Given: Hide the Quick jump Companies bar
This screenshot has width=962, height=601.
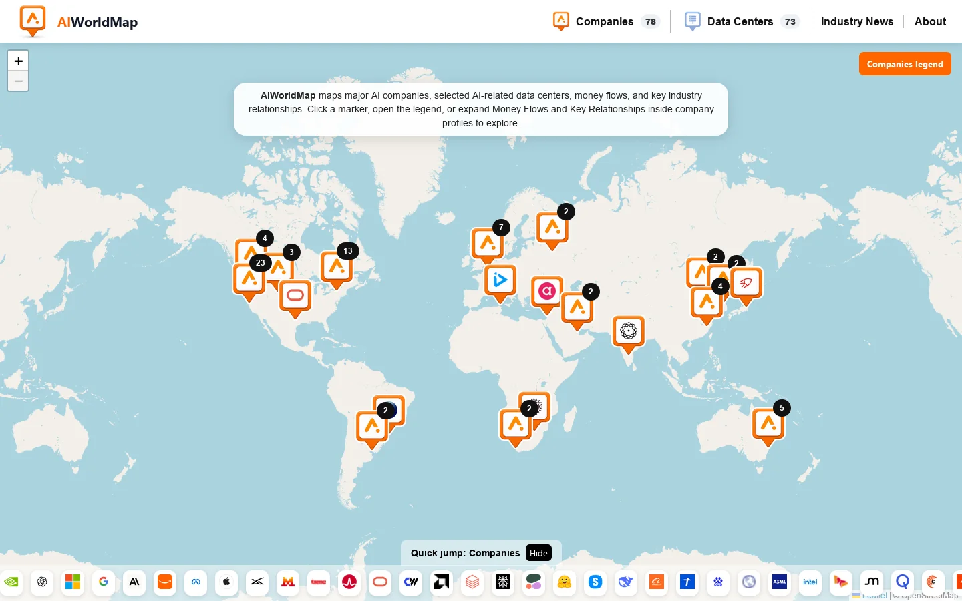Looking at the screenshot, I should pyautogui.click(x=538, y=553).
